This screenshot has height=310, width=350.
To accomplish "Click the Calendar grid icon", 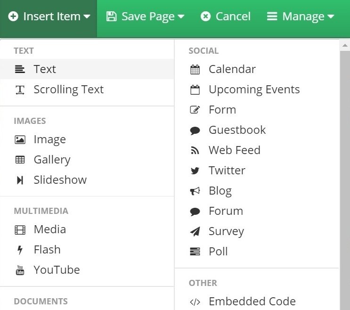I will click(x=195, y=70).
